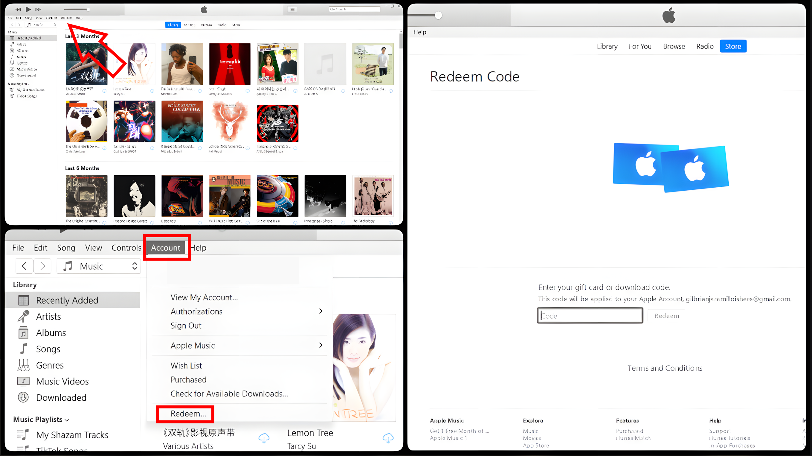This screenshot has height=456, width=812.
Task: Open the Controls menu in the enlarged menu bar
Action: pyautogui.click(x=126, y=248)
